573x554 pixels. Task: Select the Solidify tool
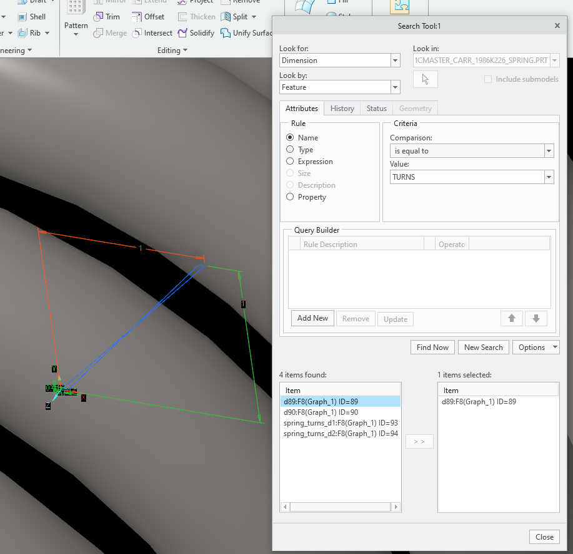pyautogui.click(x=196, y=32)
